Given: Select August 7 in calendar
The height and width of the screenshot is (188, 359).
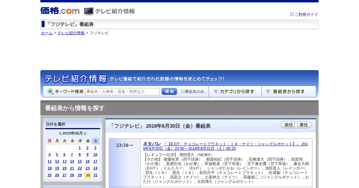Looking at the screenshot, I should pos(72,155).
